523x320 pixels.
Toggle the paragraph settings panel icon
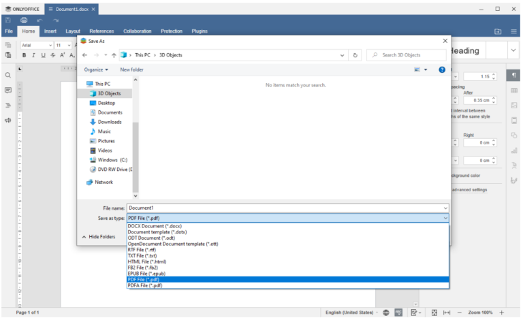(514, 75)
